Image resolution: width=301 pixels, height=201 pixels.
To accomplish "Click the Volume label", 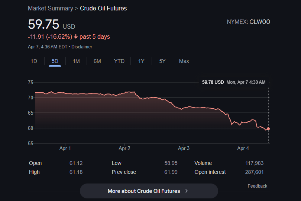I will pos(203,163).
